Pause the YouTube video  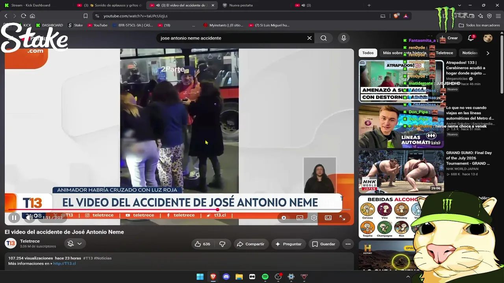(14, 217)
